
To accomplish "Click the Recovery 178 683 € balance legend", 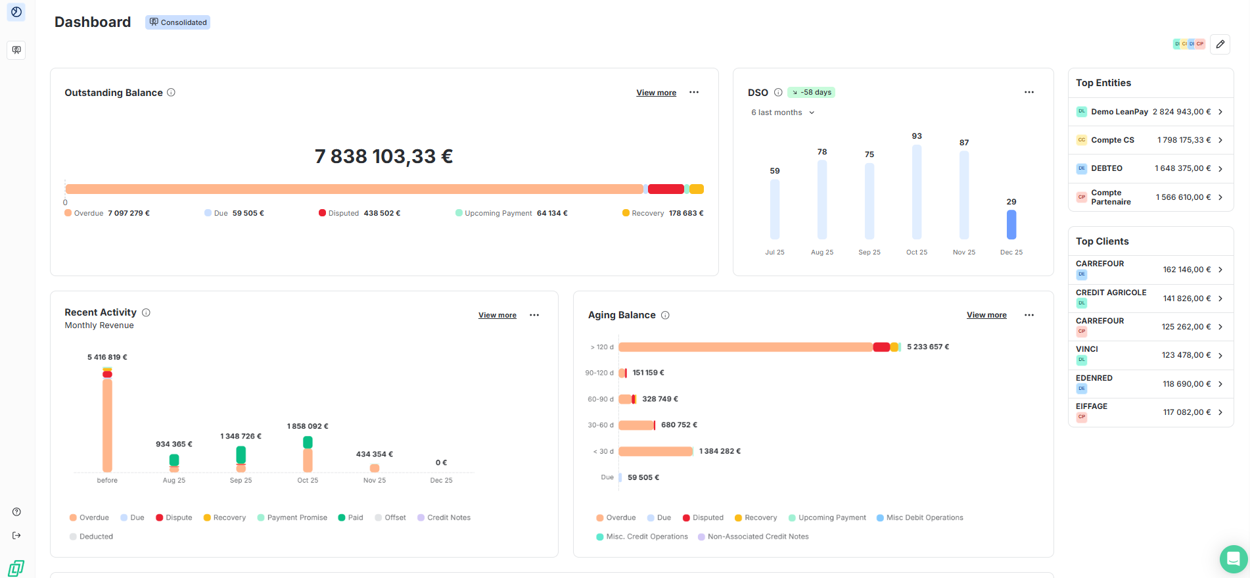I will (x=663, y=213).
